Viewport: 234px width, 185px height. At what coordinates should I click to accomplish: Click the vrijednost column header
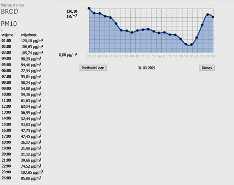[x=28, y=35]
